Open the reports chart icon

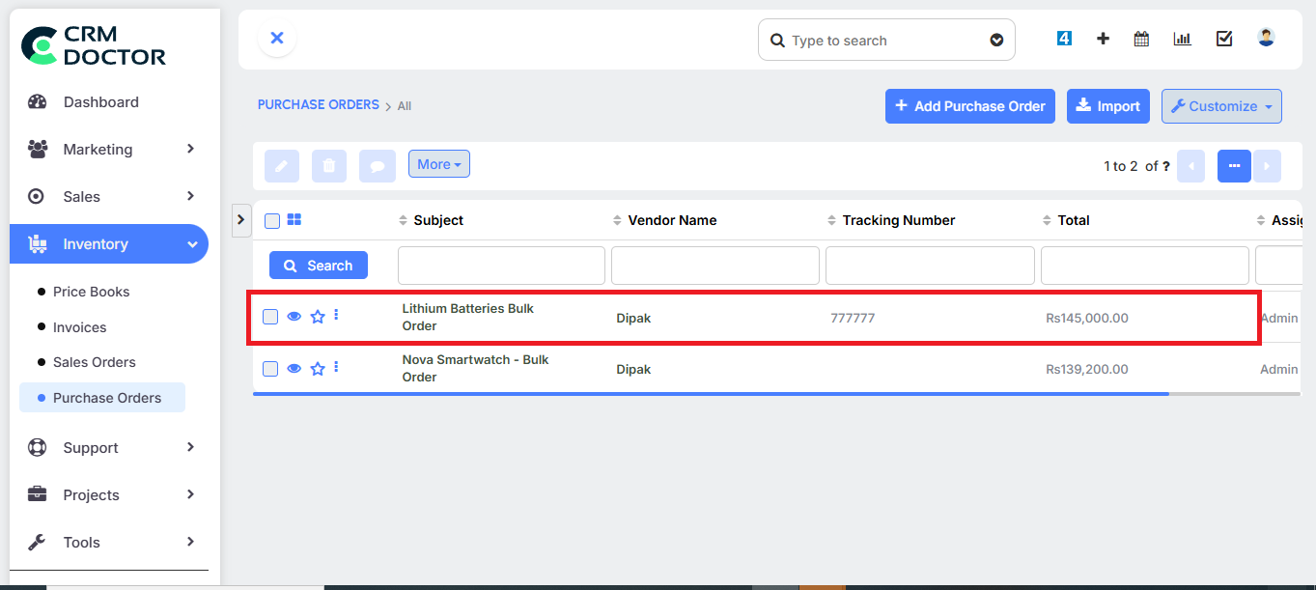point(1182,39)
